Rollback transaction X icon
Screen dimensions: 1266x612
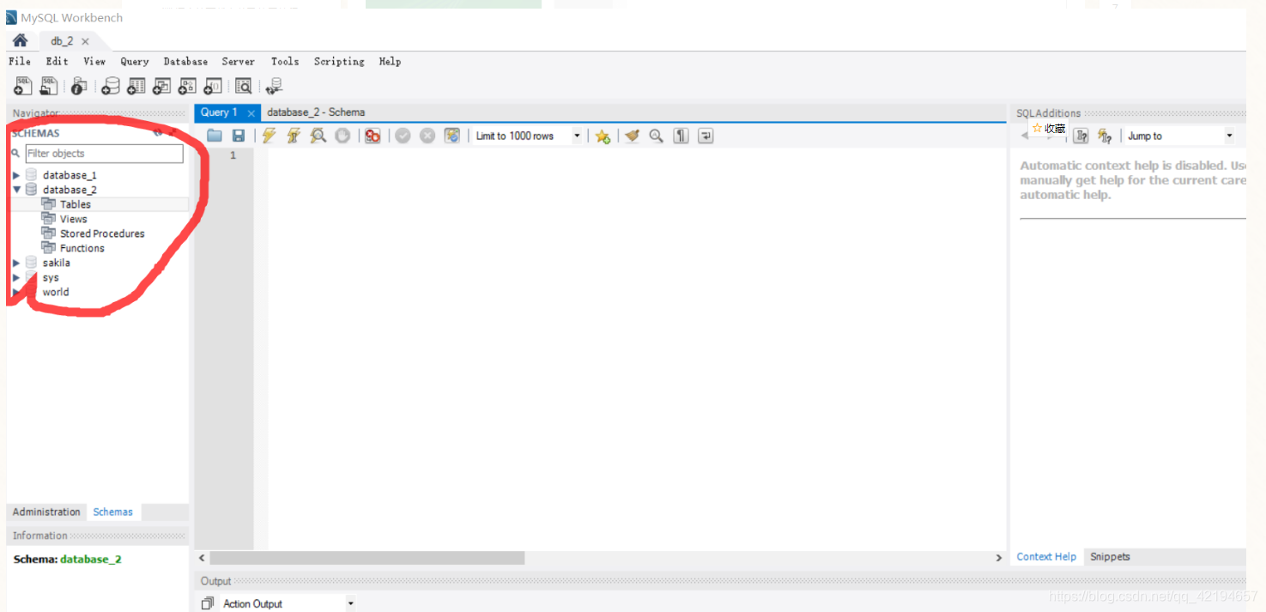pos(427,136)
